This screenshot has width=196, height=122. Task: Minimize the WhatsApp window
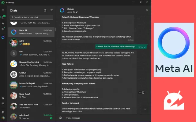coord(134,2)
